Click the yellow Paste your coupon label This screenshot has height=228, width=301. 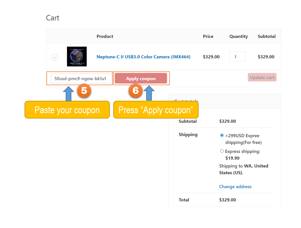pos(67,110)
